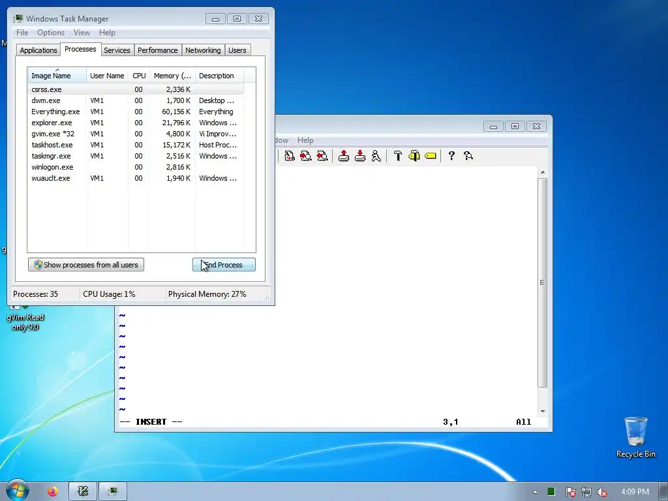Click the Task Manager taskbar button
This screenshot has width=668, height=501.
[113, 492]
